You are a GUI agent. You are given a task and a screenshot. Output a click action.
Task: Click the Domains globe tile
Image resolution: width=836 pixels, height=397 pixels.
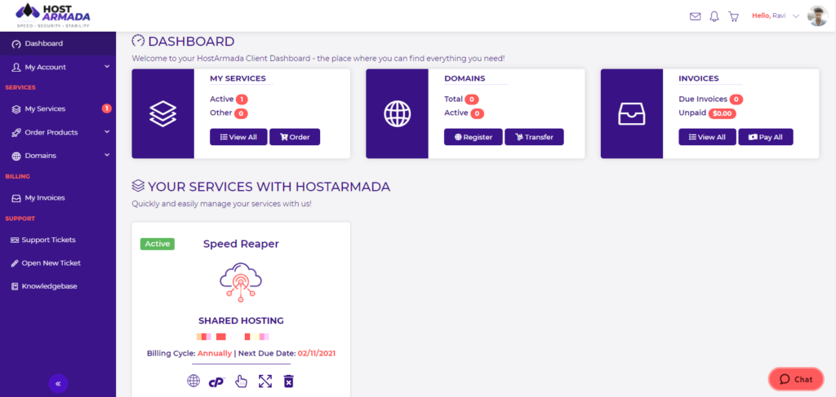coord(398,113)
